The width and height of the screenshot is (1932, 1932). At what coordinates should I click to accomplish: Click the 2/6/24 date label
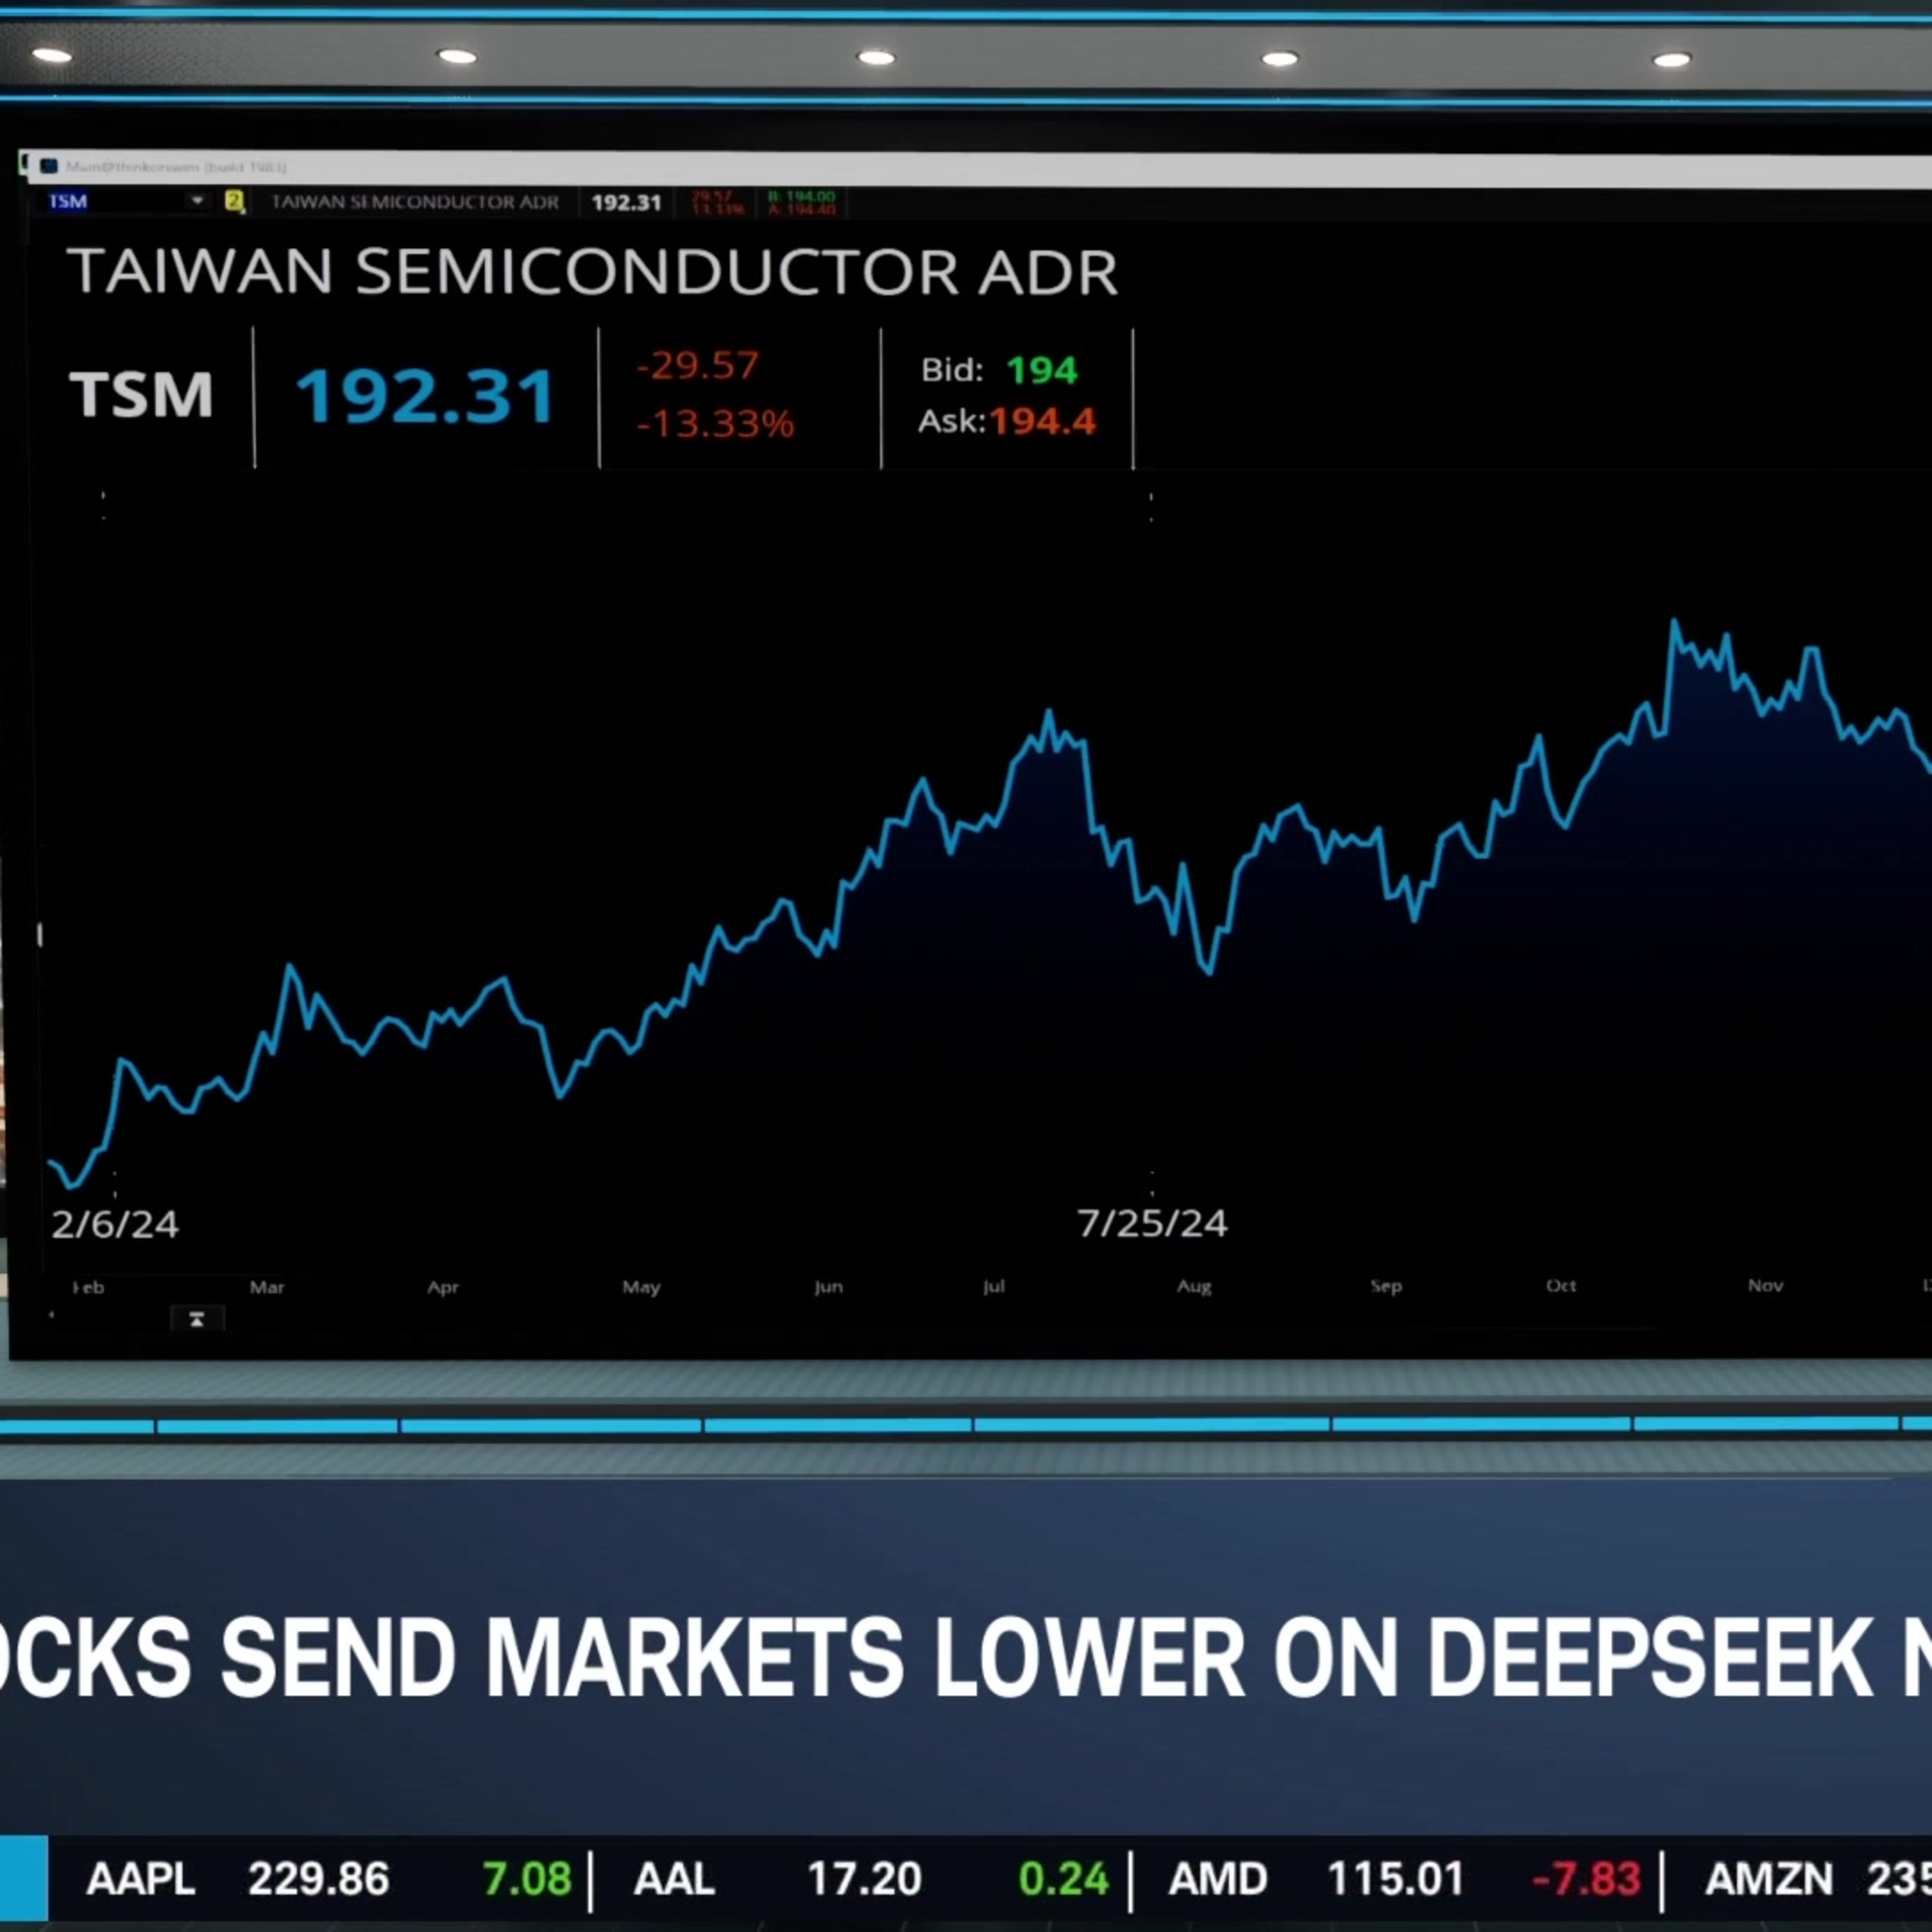tap(115, 1224)
